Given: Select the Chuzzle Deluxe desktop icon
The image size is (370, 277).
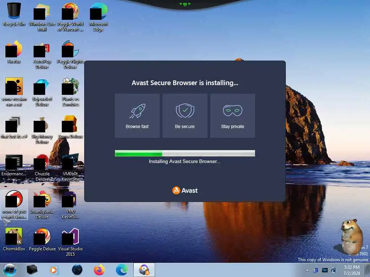Looking at the screenshot, I should click(42, 167).
